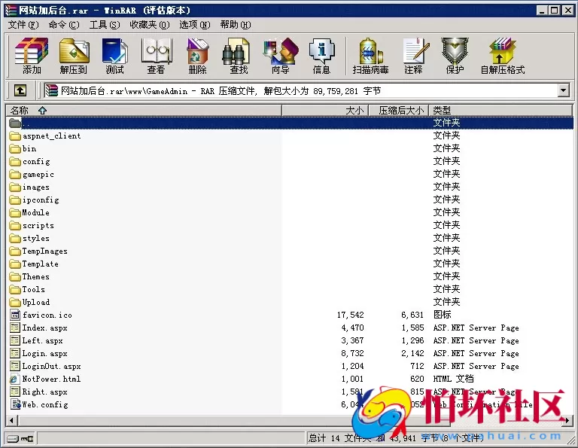
Task: Click the WinRAR title bar app icon
Action: pos(11,10)
